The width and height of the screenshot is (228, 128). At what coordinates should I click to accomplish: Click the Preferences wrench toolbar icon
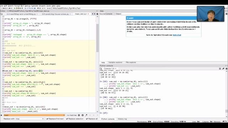pos(42,8)
